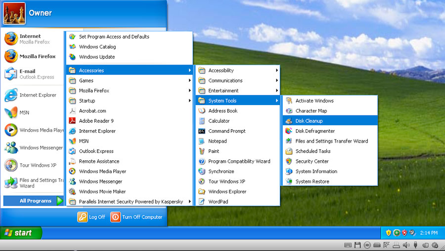The height and width of the screenshot is (251, 445).
Task: Click the Log Off button
Action: 91,217
